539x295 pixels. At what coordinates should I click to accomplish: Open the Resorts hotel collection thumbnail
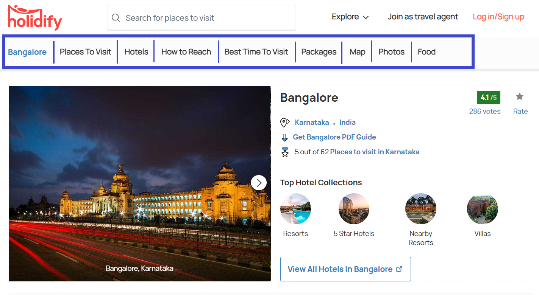click(295, 209)
